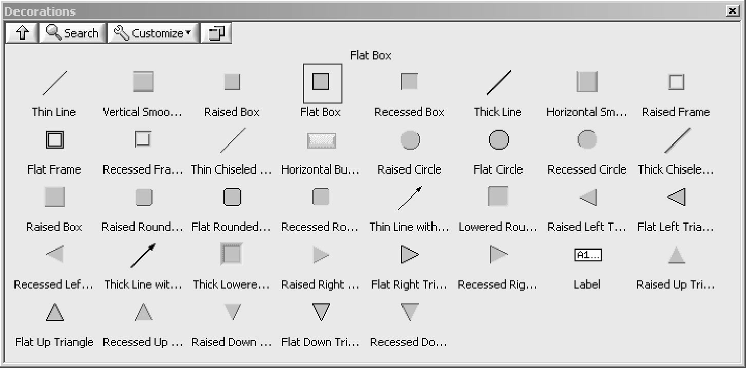
Task: Open the Customize dropdown menu
Action: (x=153, y=33)
